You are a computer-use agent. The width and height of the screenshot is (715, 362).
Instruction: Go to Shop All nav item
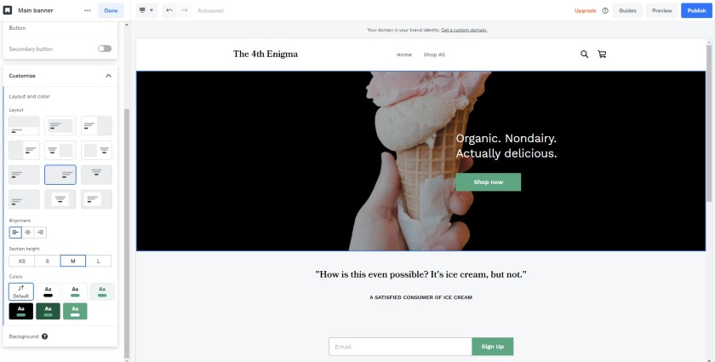[x=434, y=55]
